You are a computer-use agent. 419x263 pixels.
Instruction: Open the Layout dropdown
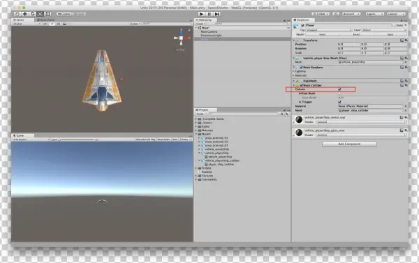[x=396, y=14]
